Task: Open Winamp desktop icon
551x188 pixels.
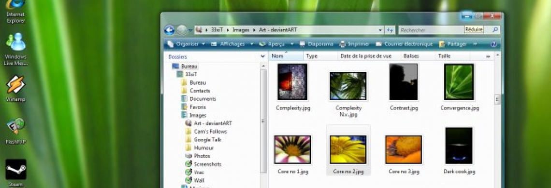Action: [16, 89]
